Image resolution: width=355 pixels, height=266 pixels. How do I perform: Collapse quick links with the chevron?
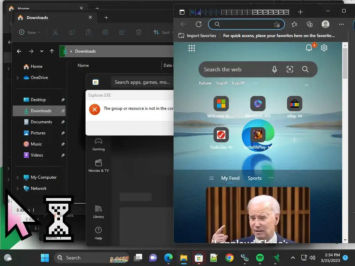pos(307,85)
